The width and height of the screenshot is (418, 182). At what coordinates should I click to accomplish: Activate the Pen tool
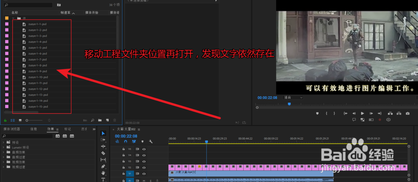103,166
